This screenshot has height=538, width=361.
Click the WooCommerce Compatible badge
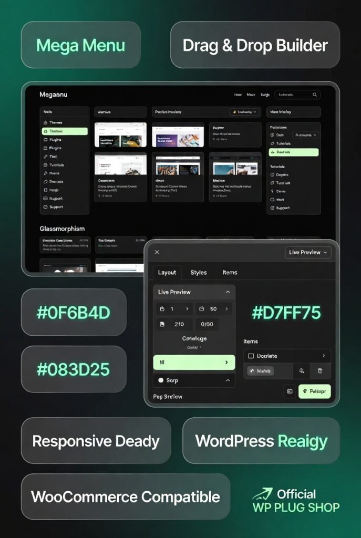coord(126,496)
